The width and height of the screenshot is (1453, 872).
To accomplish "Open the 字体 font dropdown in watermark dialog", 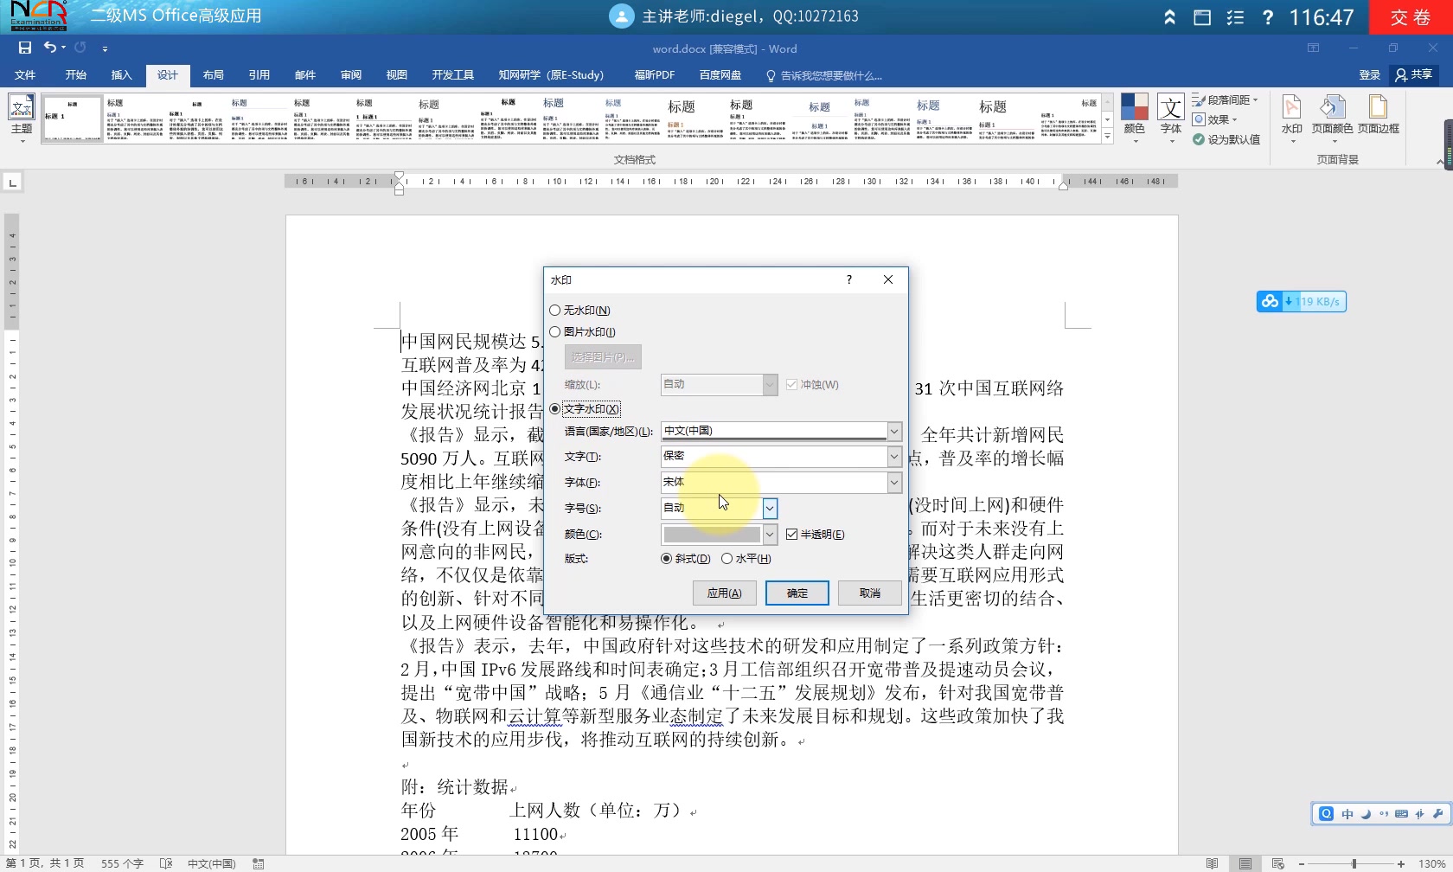I will 893,483.
